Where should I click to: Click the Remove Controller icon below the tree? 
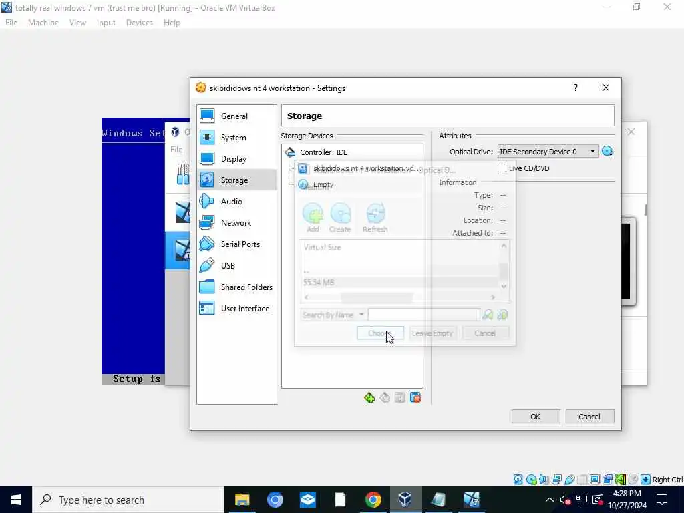pos(384,398)
